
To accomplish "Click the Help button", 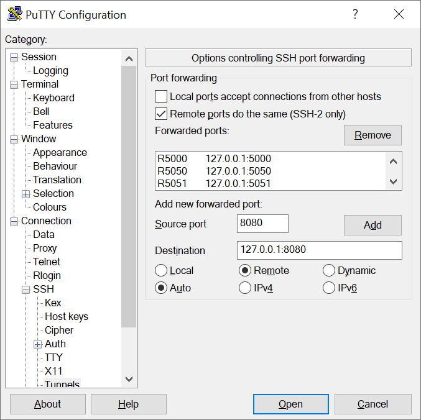I will click(129, 404).
